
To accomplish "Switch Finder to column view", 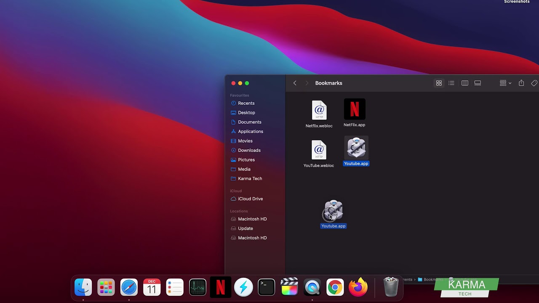I will (x=465, y=83).
